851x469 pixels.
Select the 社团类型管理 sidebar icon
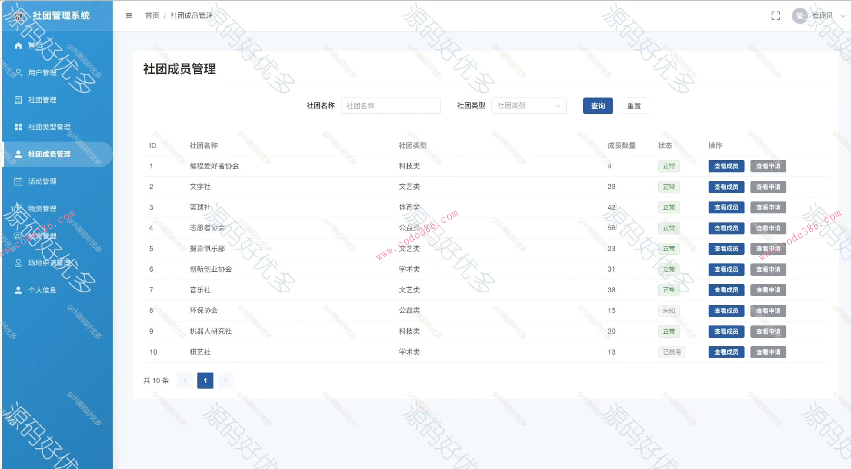click(19, 127)
